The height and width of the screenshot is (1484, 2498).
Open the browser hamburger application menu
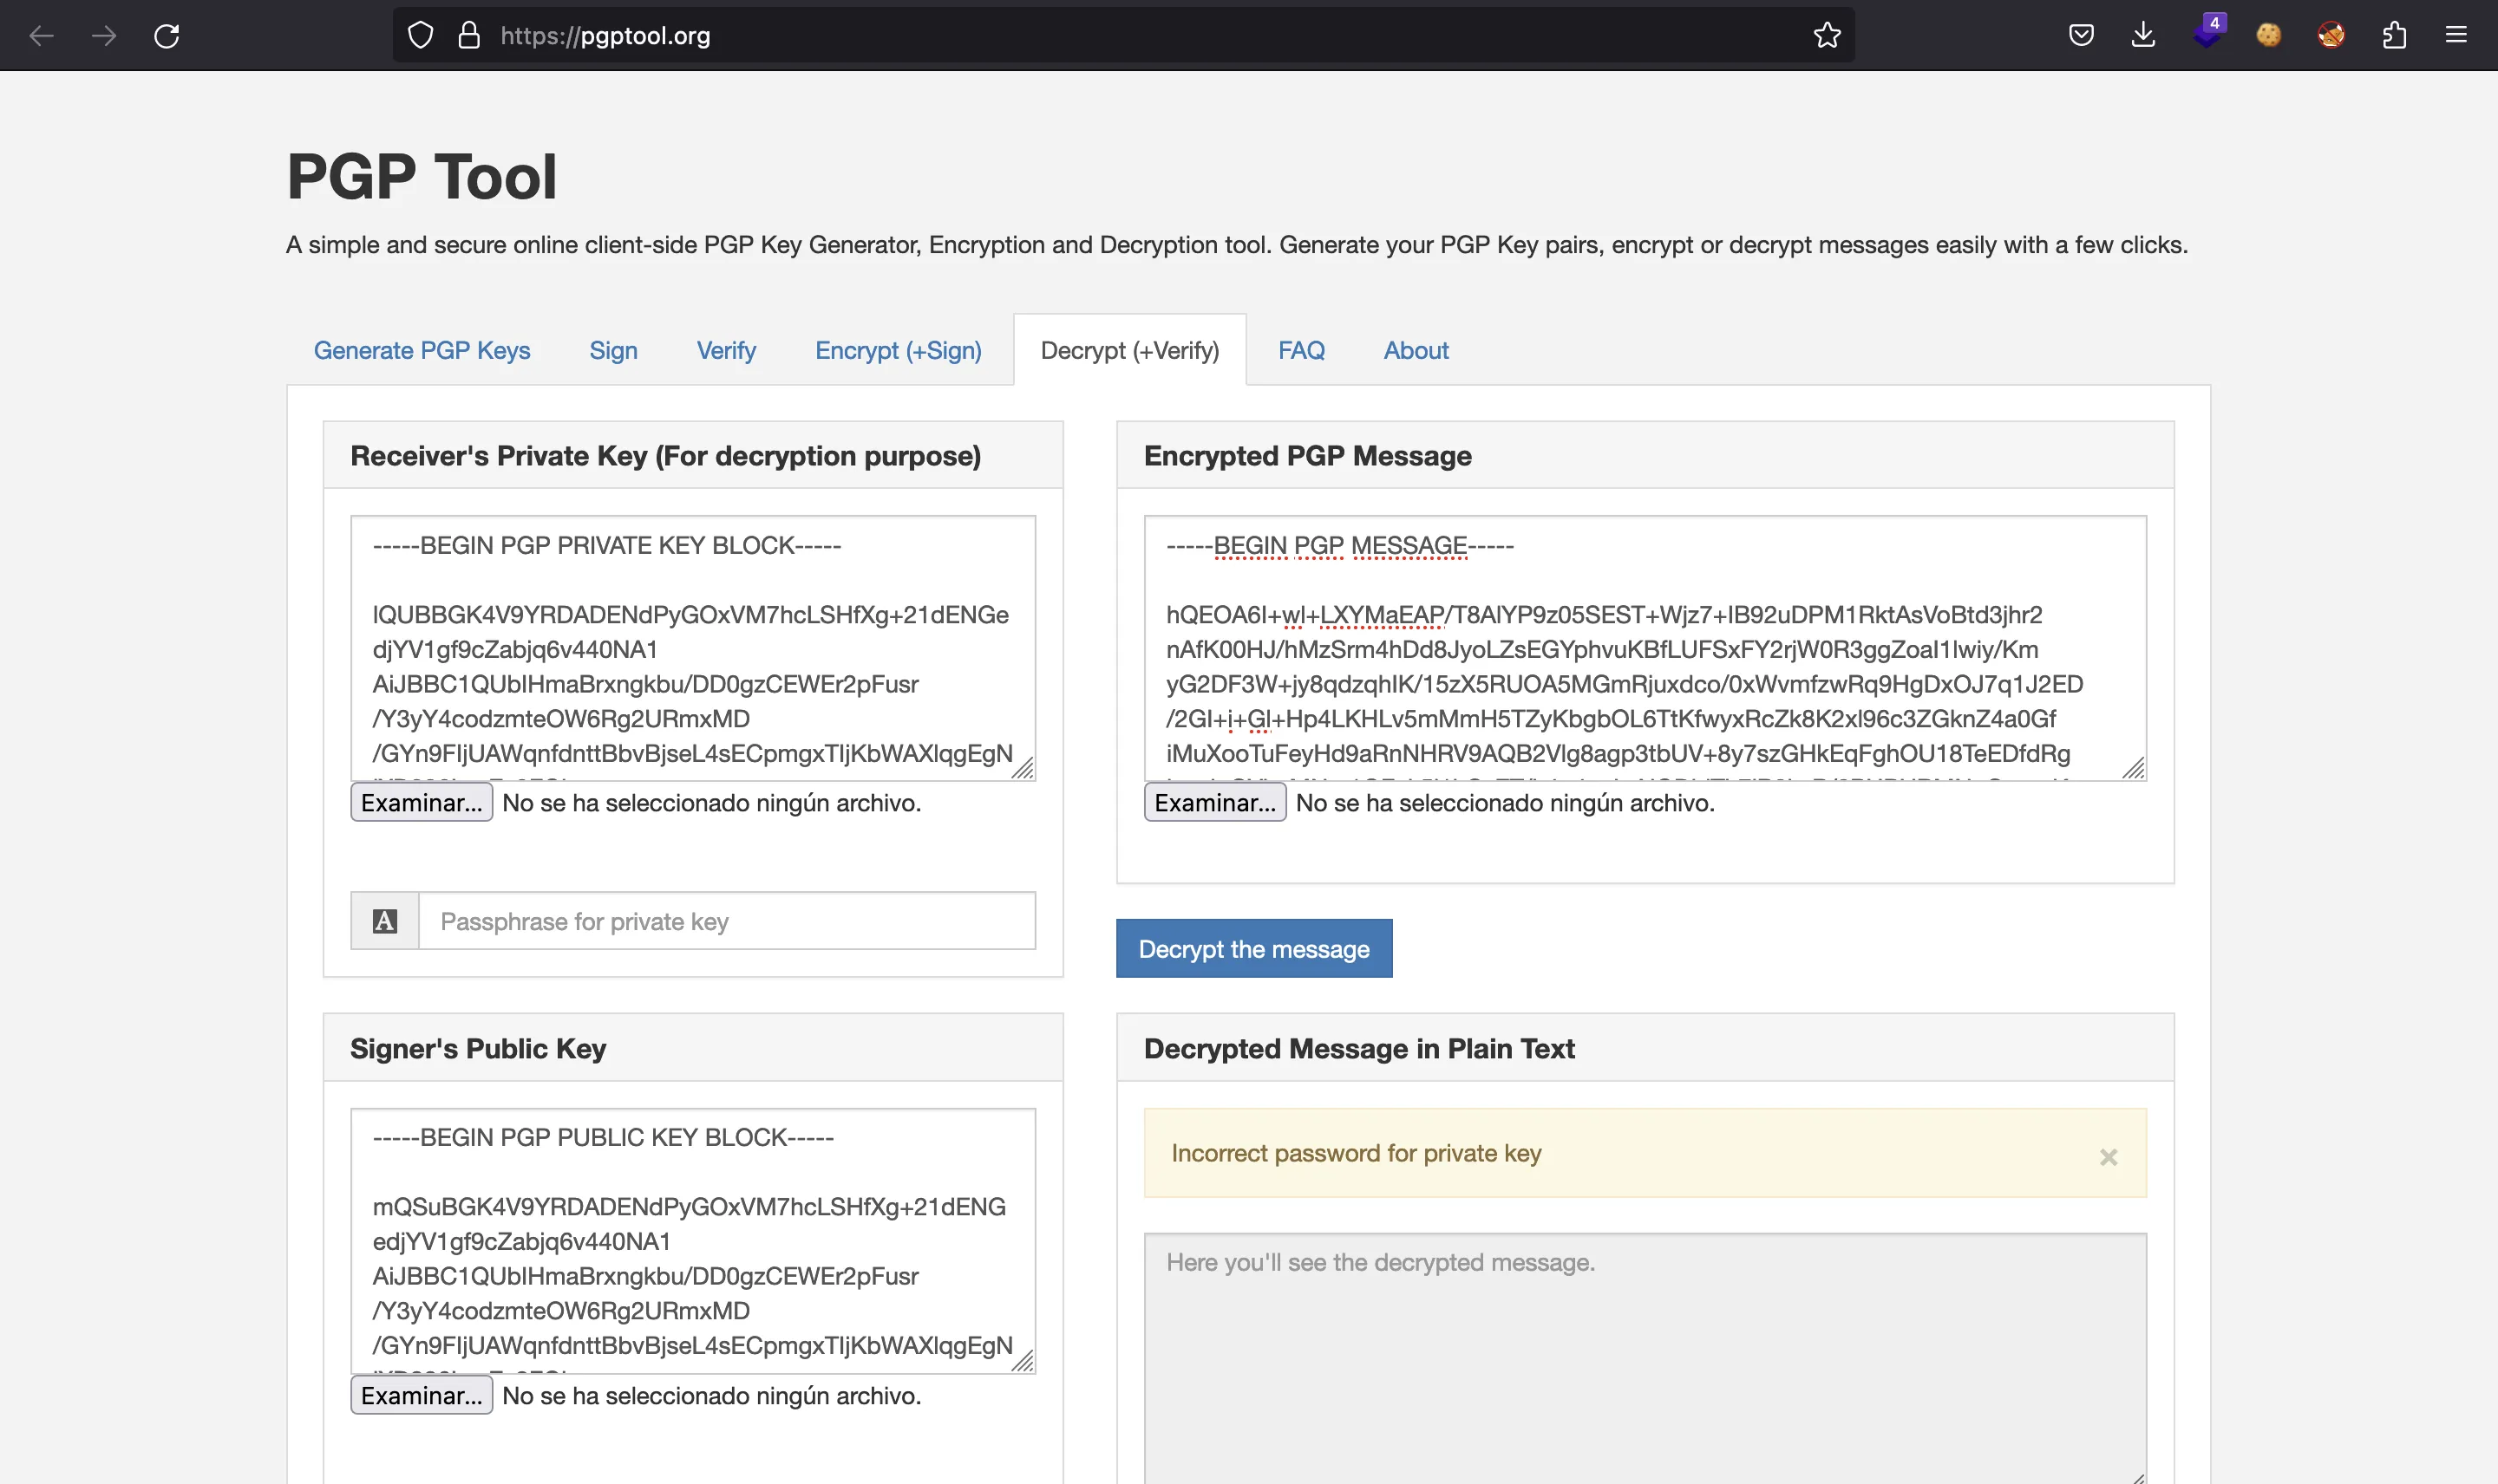pyautogui.click(x=2456, y=36)
